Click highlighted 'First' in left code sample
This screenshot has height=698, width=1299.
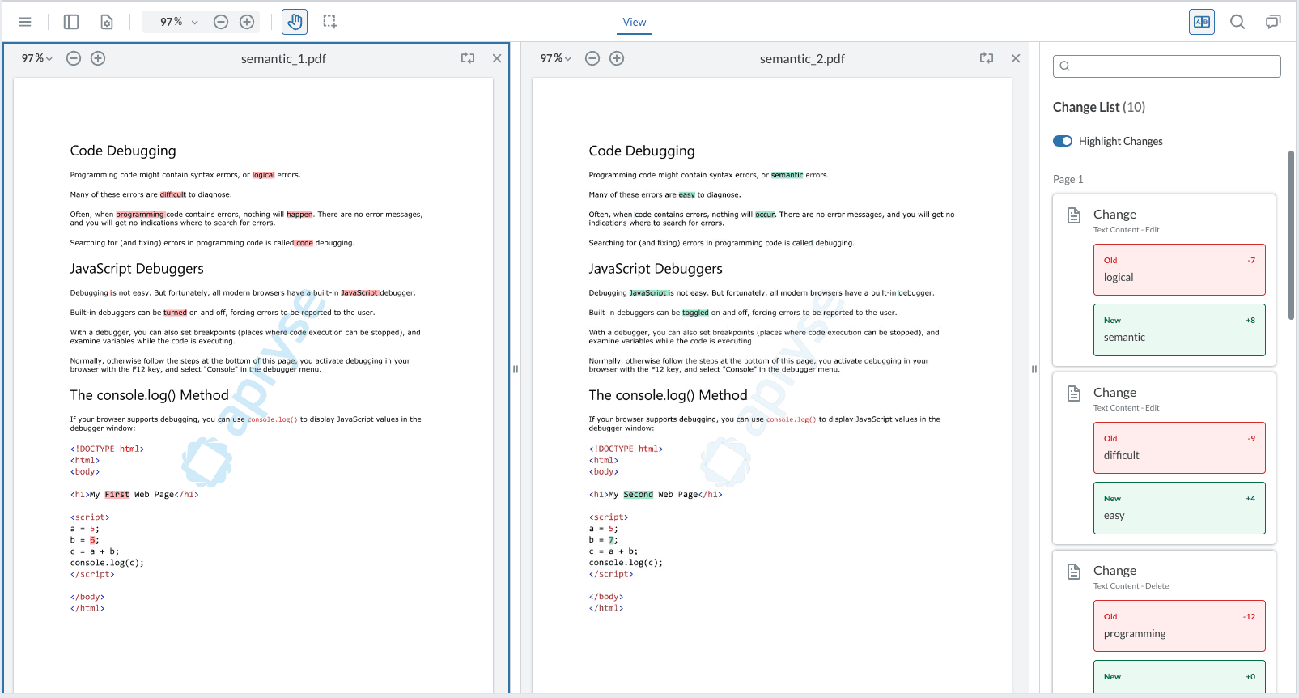[117, 495]
